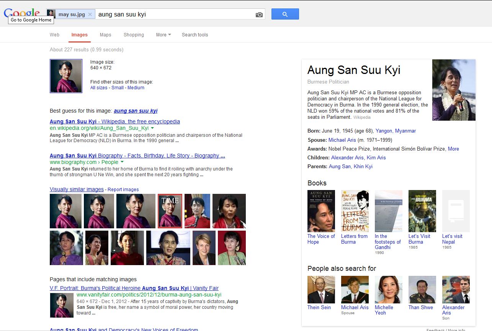
Task: Open spouse Michael Aris link in facts
Action: [342, 140]
